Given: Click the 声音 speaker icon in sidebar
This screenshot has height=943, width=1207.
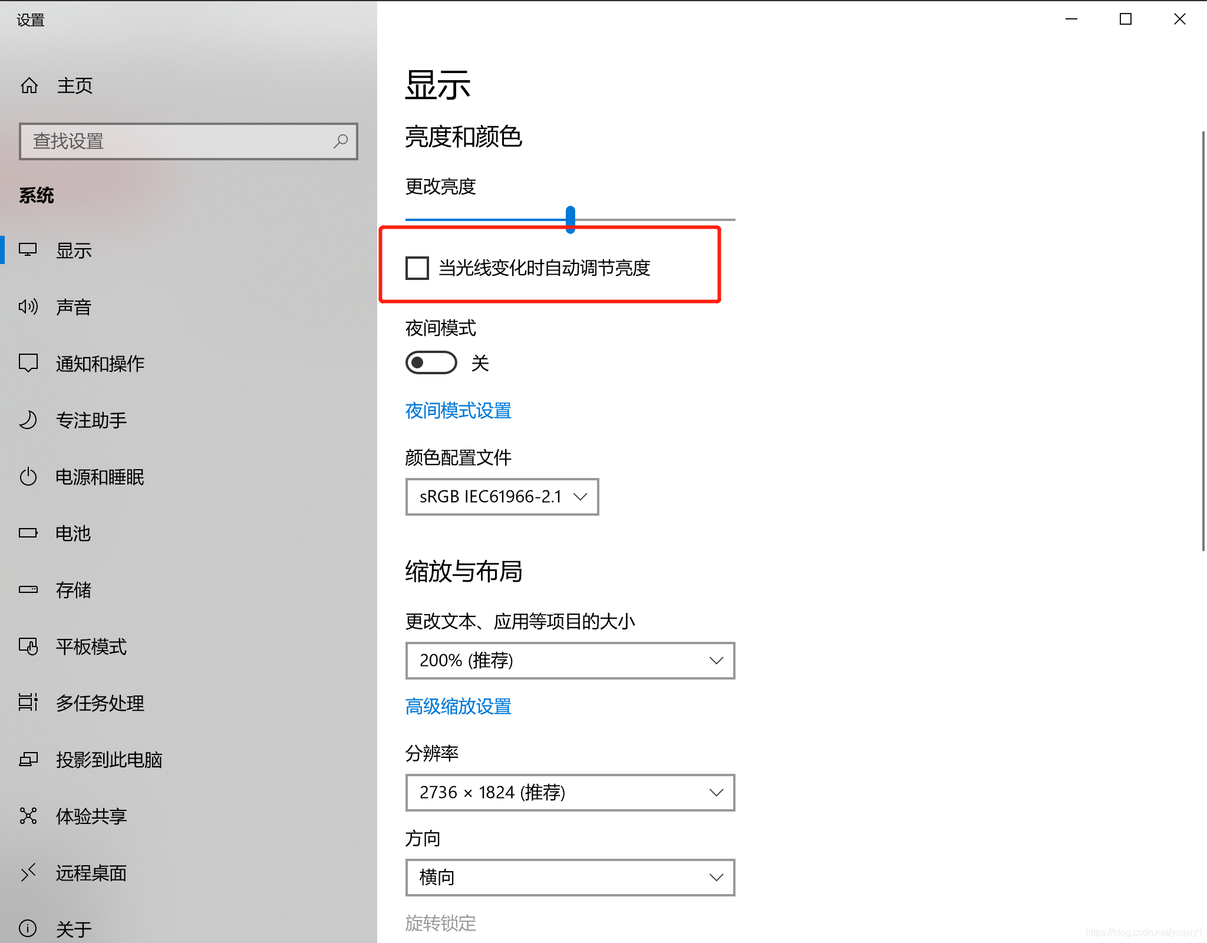Looking at the screenshot, I should [28, 306].
